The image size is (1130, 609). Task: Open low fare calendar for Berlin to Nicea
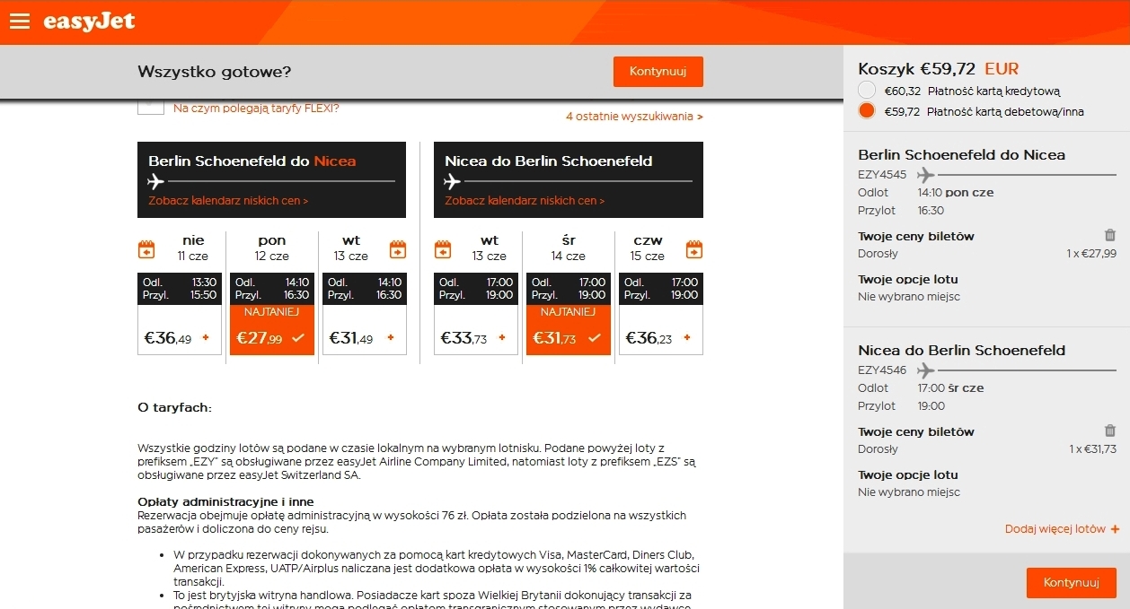click(228, 201)
